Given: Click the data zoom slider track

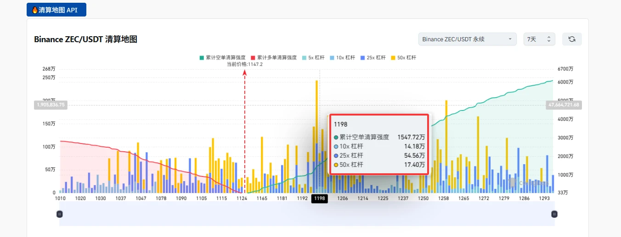Looking at the screenshot, I should [x=307, y=214].
